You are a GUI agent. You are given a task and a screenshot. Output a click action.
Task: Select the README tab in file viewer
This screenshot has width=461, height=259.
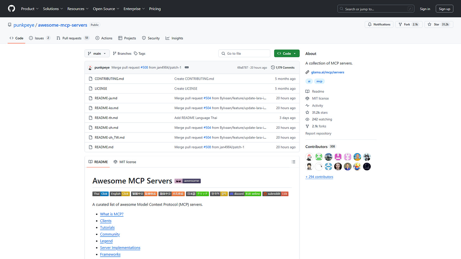[98, 162]
